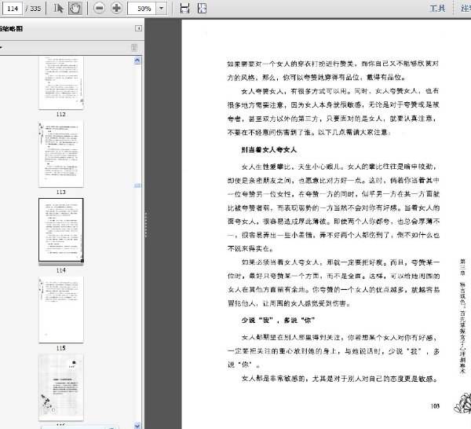
Task: Zoom out with the minus button
Action: pos(99,8)
